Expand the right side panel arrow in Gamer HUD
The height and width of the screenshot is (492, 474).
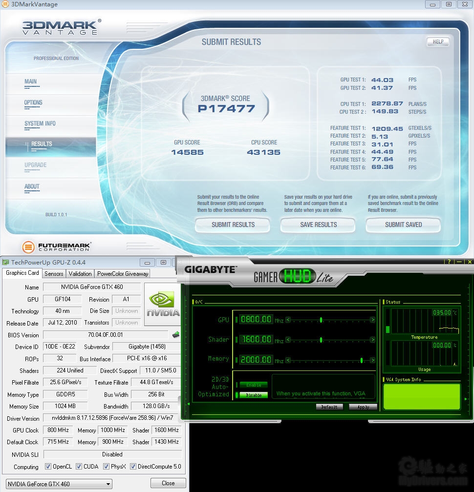click(466, 399)
